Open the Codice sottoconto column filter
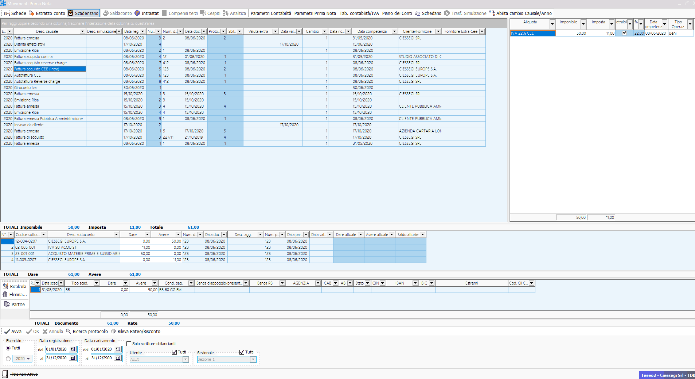Image resolution: width=695 pixels, height=379 pixels. click(44, 235)
